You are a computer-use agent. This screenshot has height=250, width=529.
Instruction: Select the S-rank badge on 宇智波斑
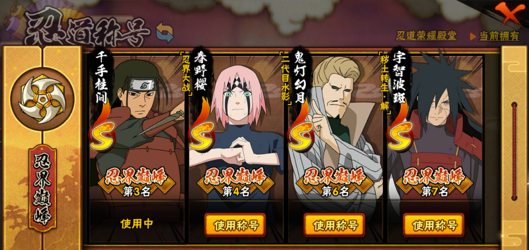[401, 136]
